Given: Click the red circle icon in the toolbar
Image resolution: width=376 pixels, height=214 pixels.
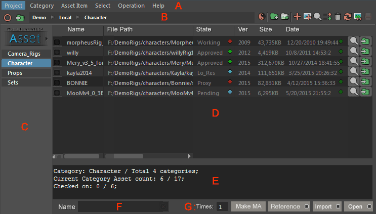Looking at the screenshot, I should [x=8, y=18].
